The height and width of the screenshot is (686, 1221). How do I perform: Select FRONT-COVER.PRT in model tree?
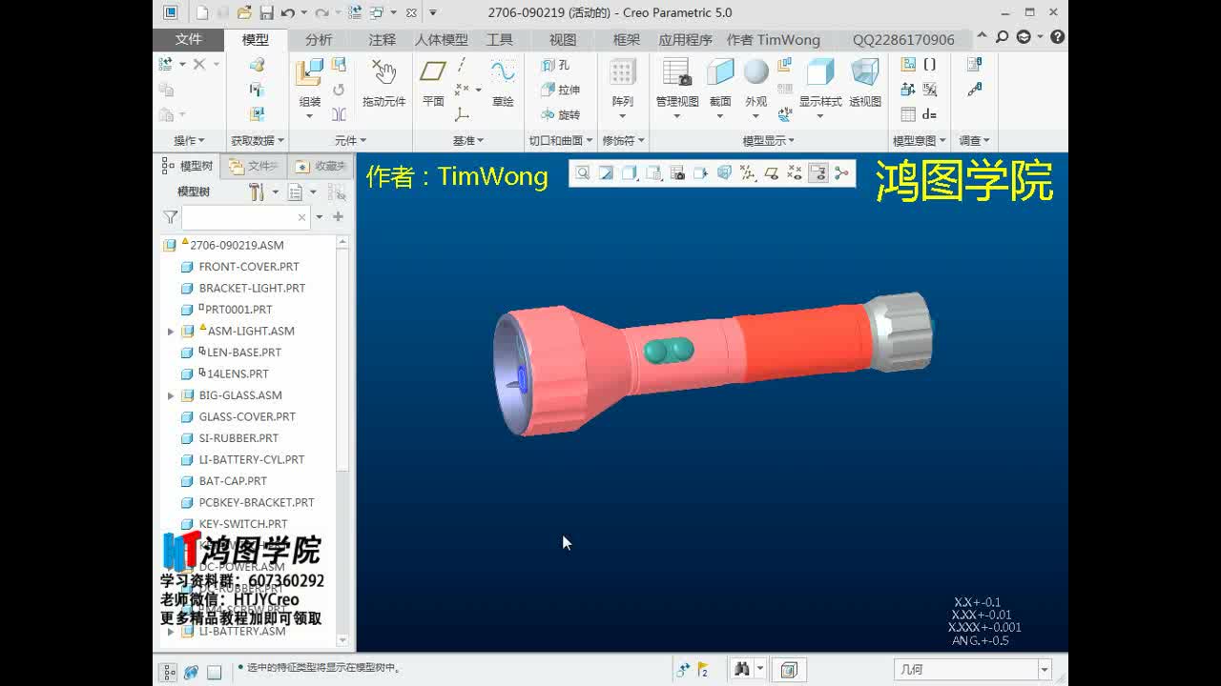pyautogui.click(x=248, y=267)
